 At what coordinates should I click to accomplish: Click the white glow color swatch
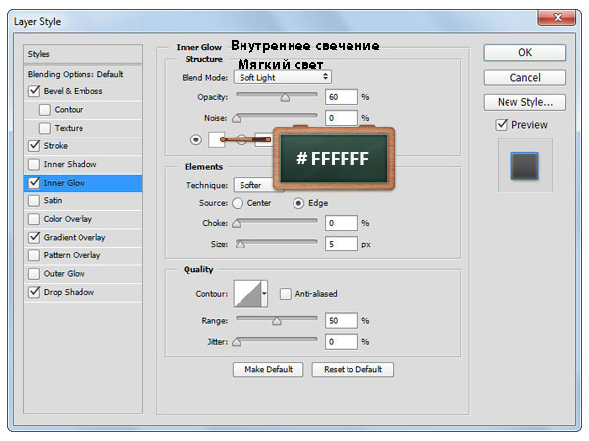click(217, 139)
